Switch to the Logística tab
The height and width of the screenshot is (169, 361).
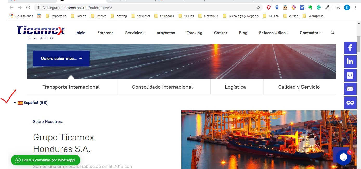(x=235, y=87)
